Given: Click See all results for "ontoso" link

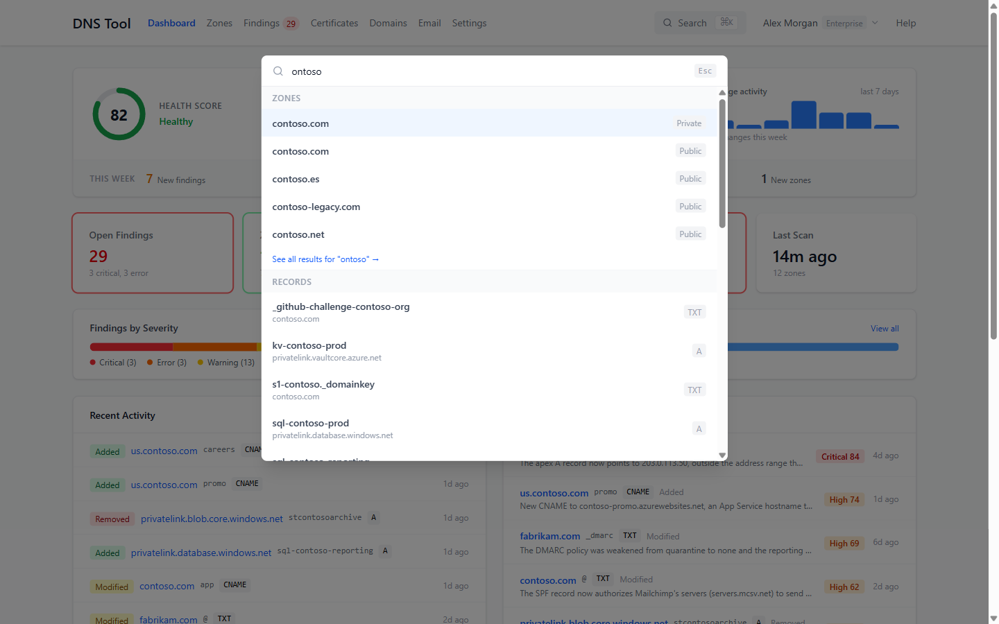Looking at the screenshot, I should (325, 259).
